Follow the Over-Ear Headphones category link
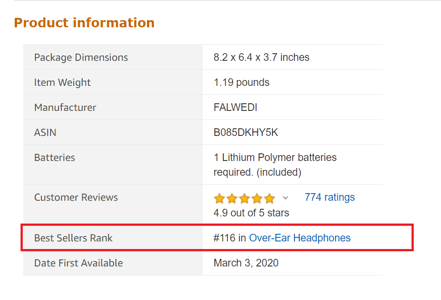 [300, 238]
